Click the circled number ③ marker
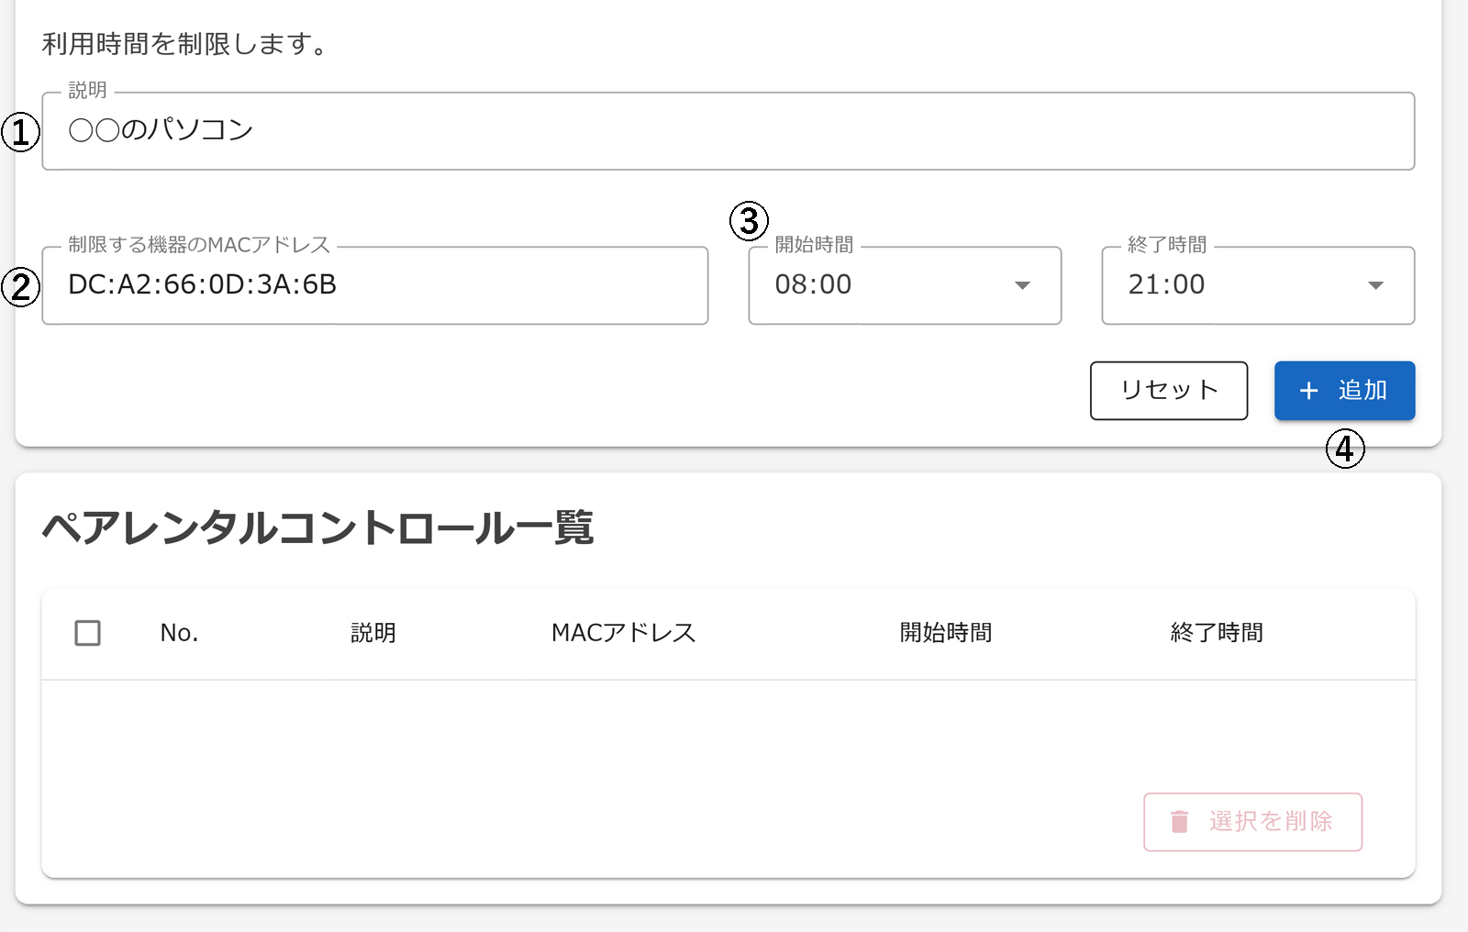The width and height of the screenshot is (1468, 932). click(x=749, y=221)
